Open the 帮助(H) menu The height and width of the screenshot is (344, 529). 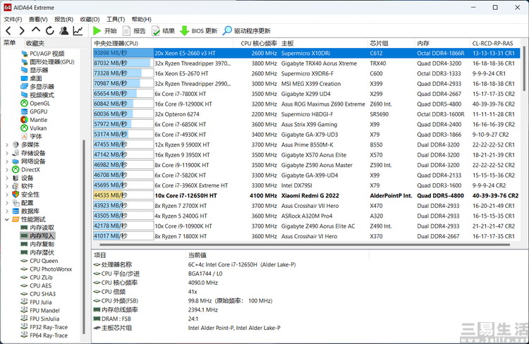coord(141,19)
